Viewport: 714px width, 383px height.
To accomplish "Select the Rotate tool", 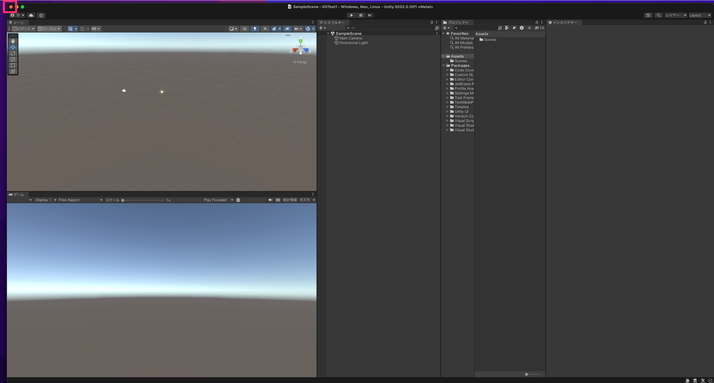I will tap(13, 53).
